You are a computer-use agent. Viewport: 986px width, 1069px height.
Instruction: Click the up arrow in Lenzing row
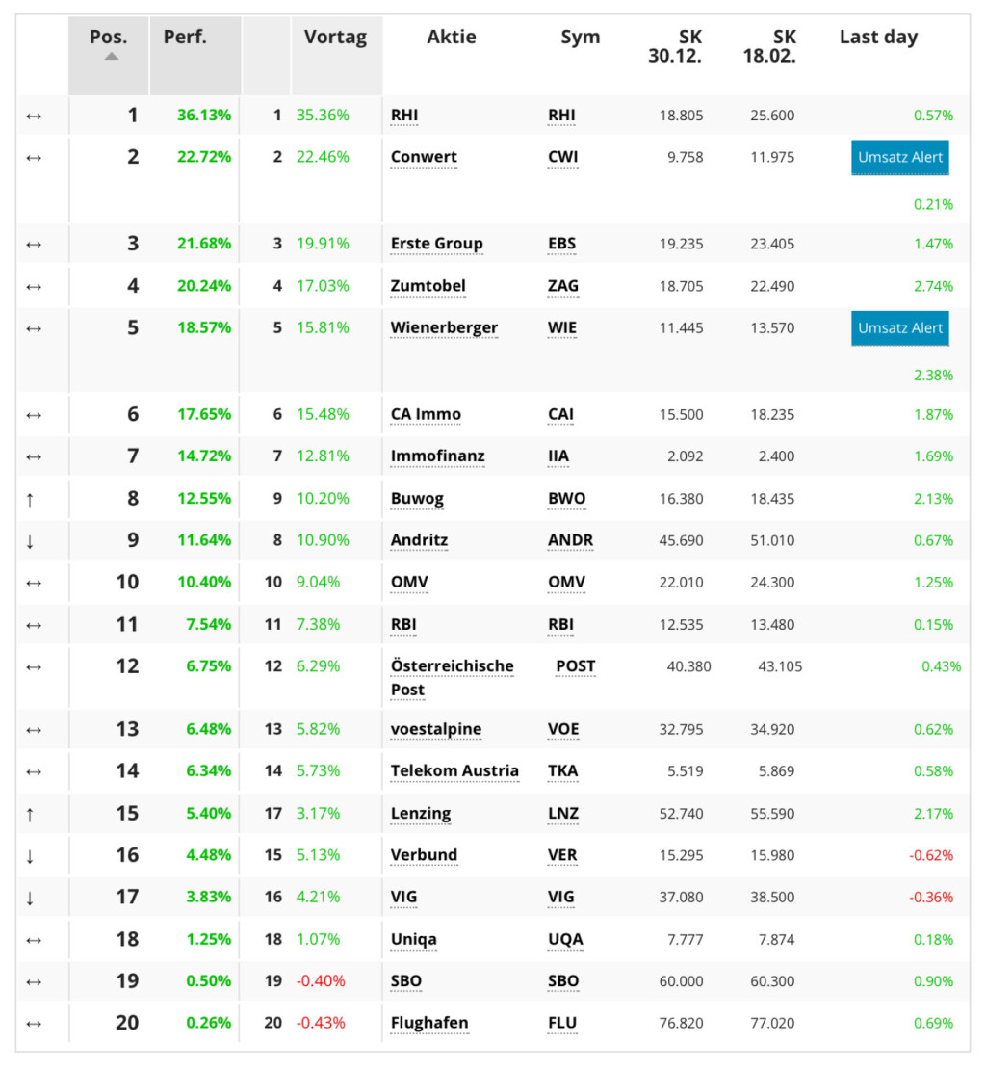30,814
